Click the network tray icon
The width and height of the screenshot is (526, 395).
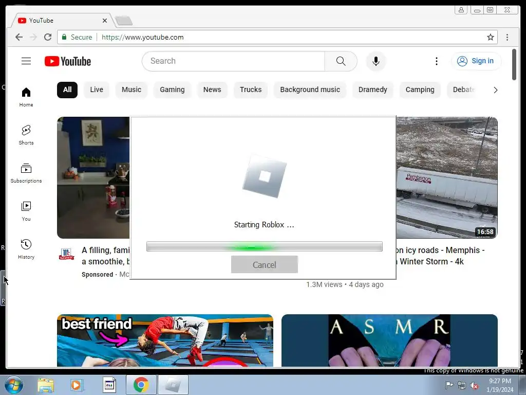click(462, 386)
